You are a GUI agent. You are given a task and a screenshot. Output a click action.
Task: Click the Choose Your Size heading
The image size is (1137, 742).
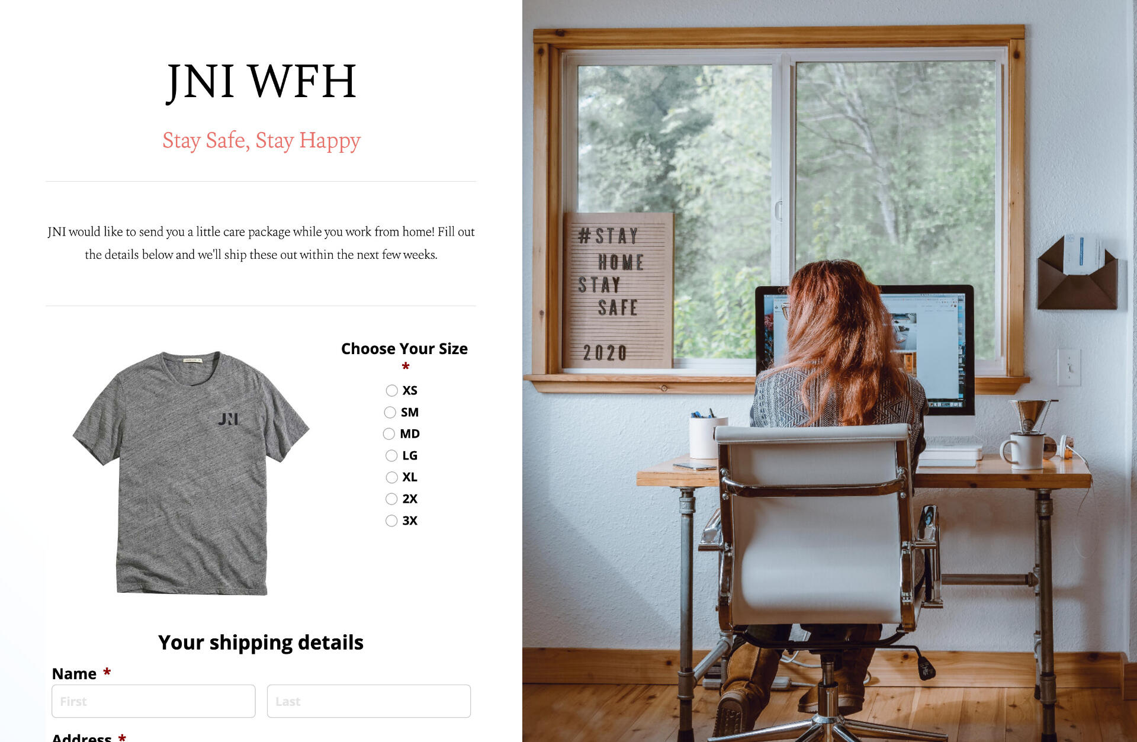pos(404,349)
